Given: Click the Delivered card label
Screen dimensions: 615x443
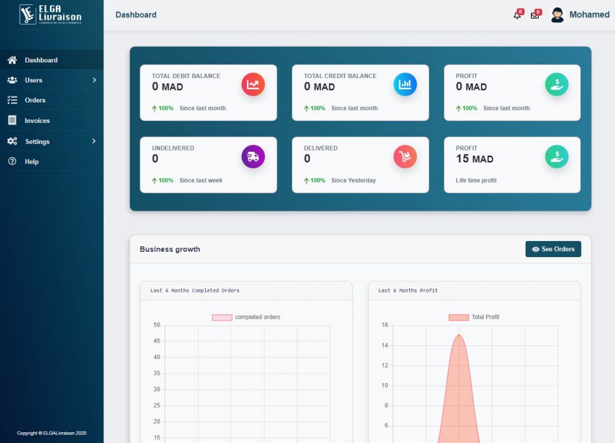Looking at the screenshot, I should [321, 148].
